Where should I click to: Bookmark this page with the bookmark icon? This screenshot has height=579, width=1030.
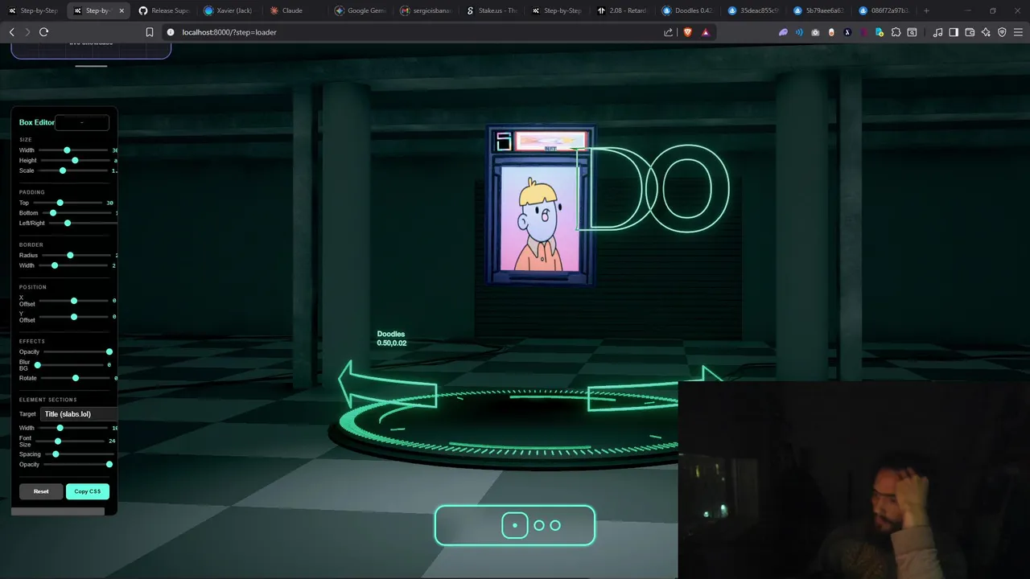pyautogui.click(x=149, y=32)
